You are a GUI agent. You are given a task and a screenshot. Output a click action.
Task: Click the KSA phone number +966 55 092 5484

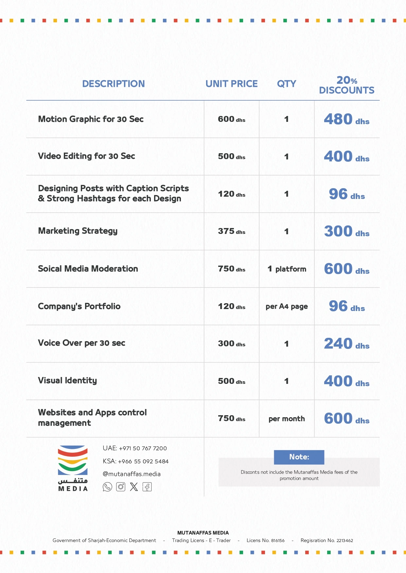pyautogui.click(x=135, y=461)
